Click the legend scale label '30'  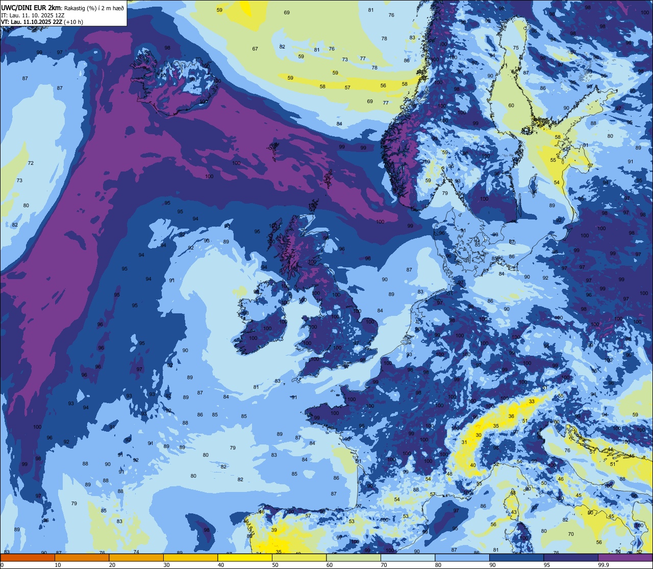pos(166,565)
